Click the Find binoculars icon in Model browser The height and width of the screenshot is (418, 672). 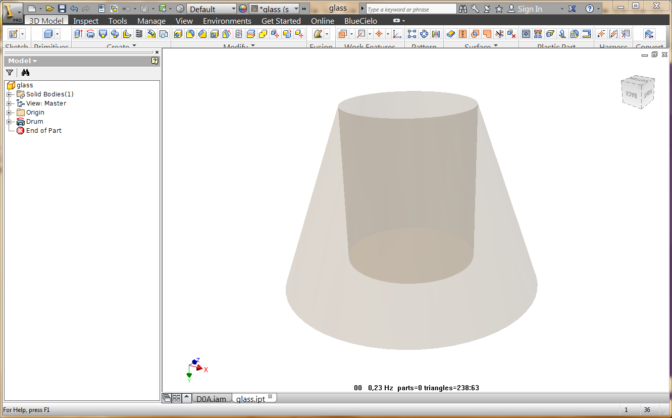25,73
